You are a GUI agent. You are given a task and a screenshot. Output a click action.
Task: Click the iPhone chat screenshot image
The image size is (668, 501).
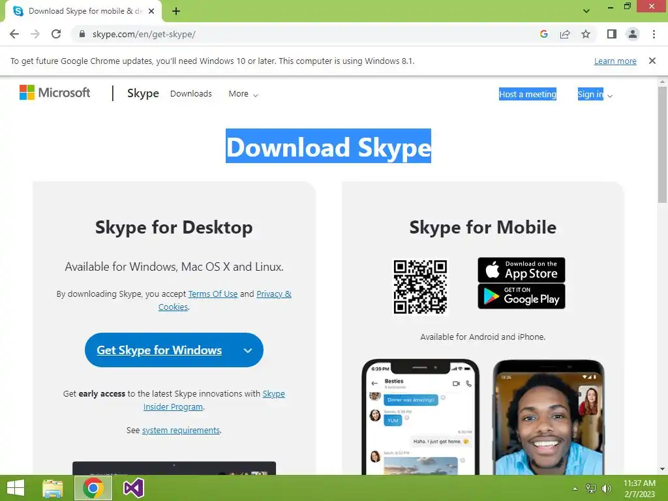pyautogui.click(x=421, y=417)
